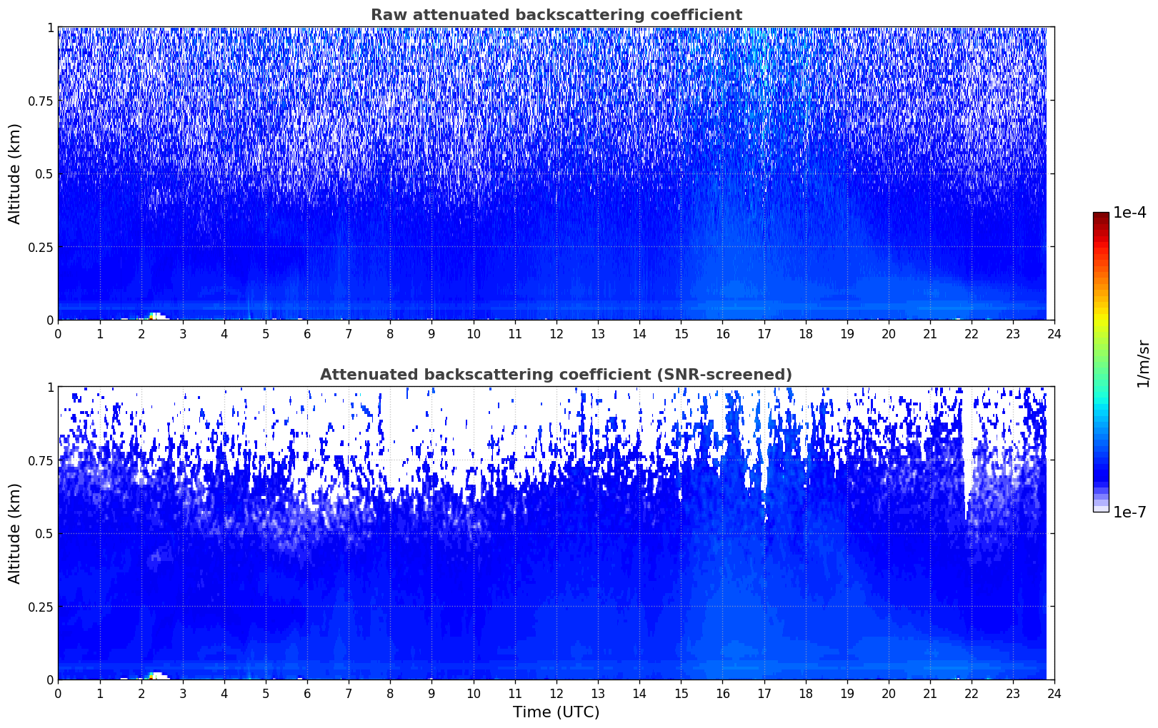The image size is (1158, 728).
Task: Click the 0.75 altitude tick on lower plot
Action: [x=41, y=461]
